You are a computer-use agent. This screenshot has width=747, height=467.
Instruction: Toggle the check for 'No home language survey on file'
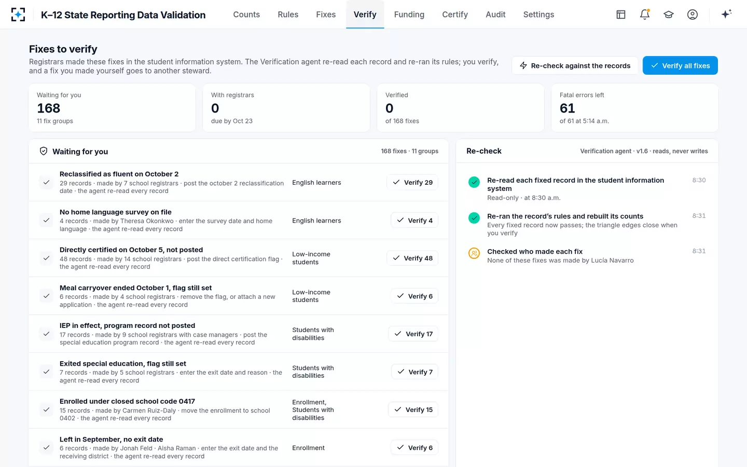46,221
